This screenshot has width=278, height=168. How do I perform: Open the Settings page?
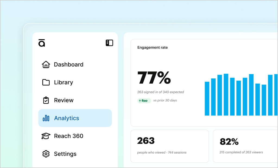tap(75, 154)
